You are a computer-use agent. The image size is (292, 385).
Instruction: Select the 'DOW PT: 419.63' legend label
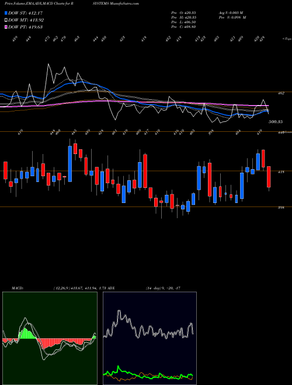coord(25,27)
